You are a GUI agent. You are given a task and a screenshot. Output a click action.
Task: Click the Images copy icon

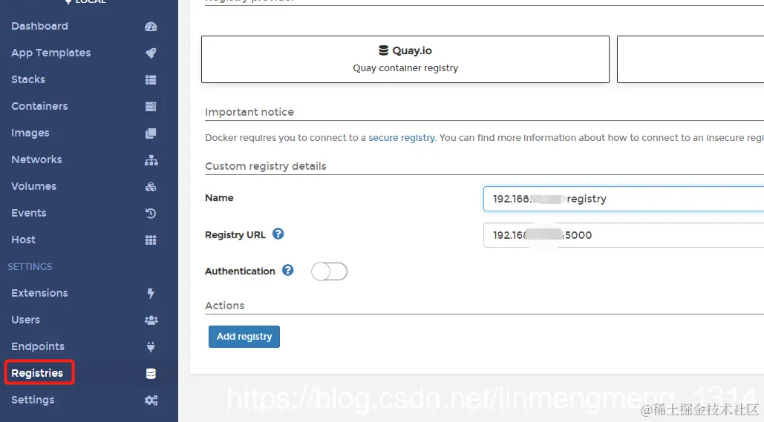tap(151, 133)
